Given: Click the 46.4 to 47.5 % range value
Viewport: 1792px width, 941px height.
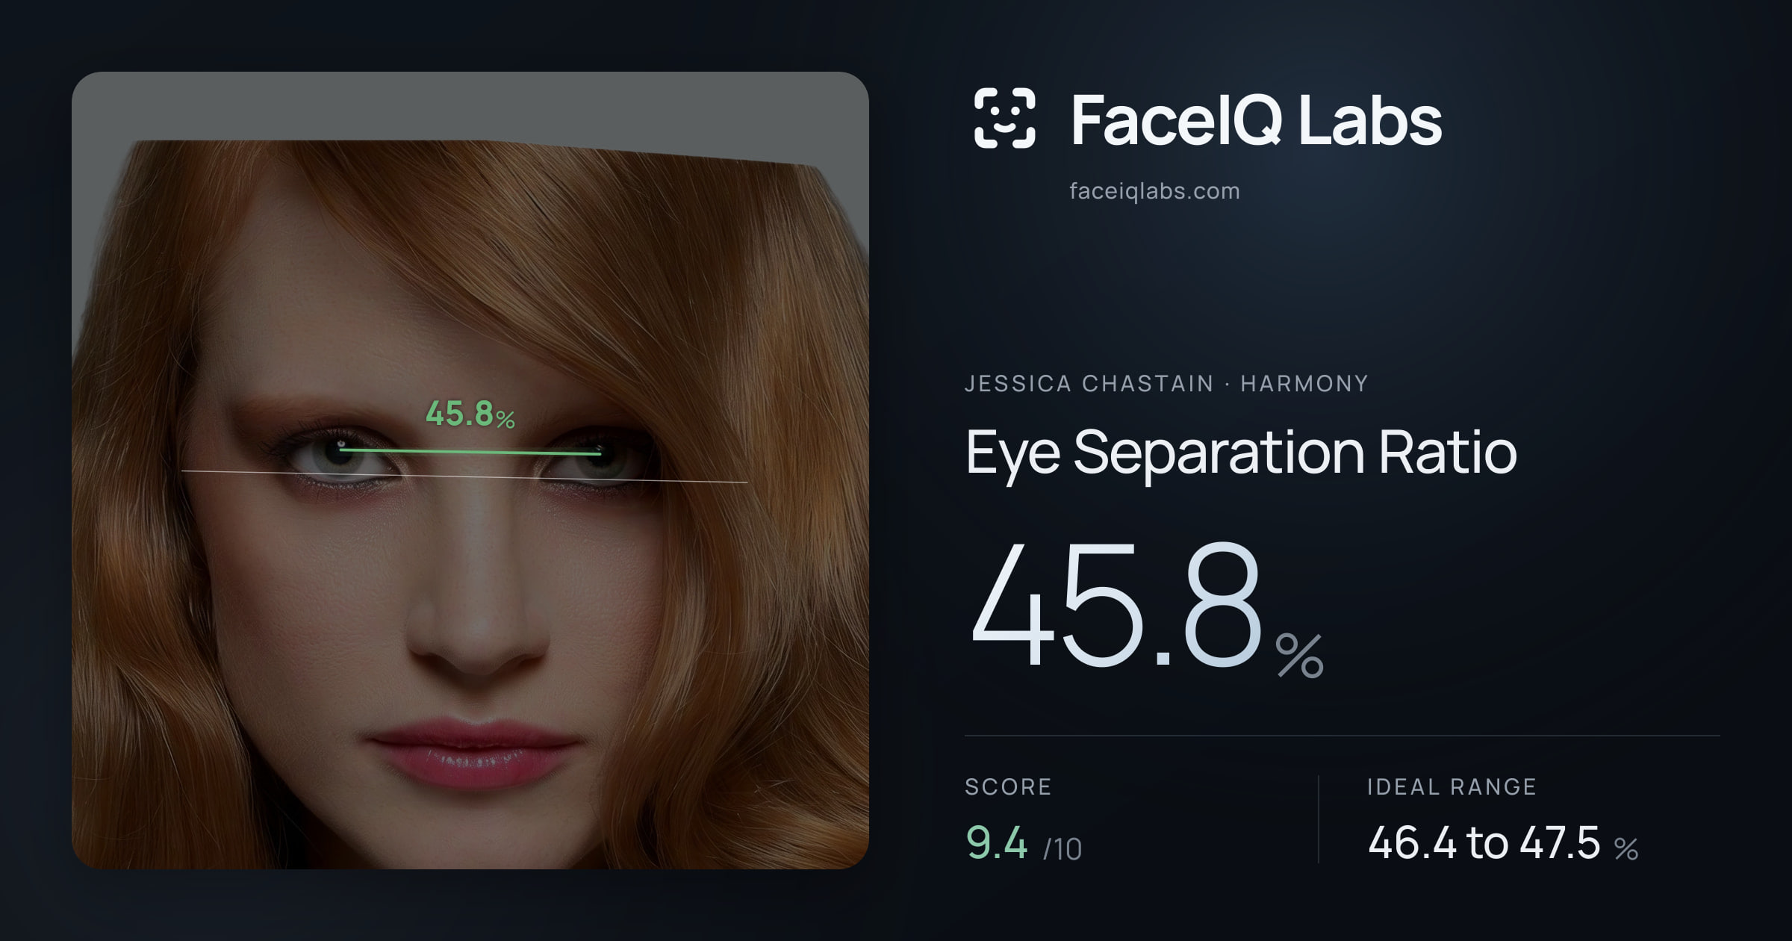Looking at the screenshot, I should (1503, 843).
